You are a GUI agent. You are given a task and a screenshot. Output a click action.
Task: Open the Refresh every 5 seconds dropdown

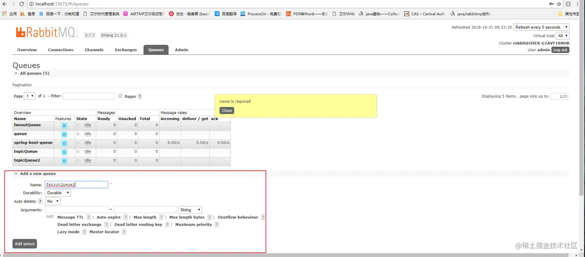pos(542,27)
